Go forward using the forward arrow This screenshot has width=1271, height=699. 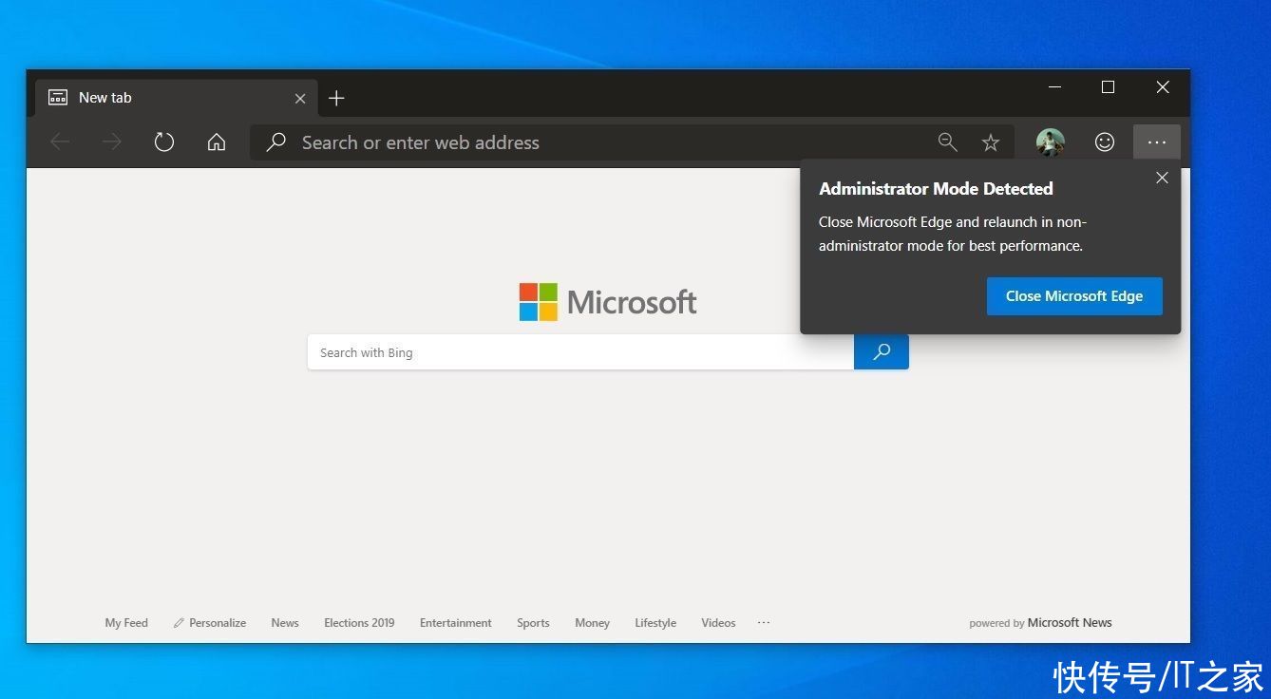click(112, 142)
